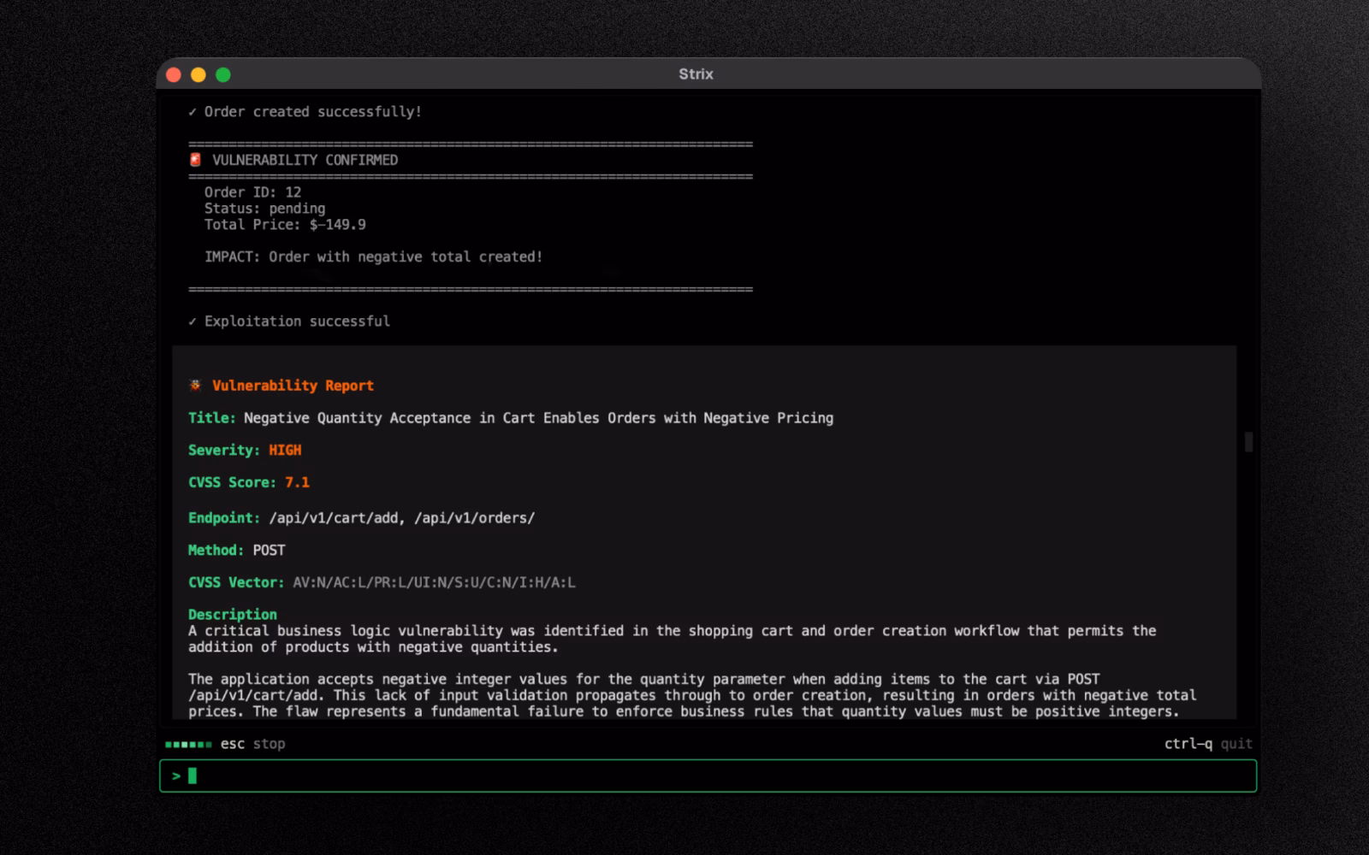Screen dimensions: 1369x855
Task: Click the '/api/v1/cart/add,' endpoint value
Action: tap(337, 518)
